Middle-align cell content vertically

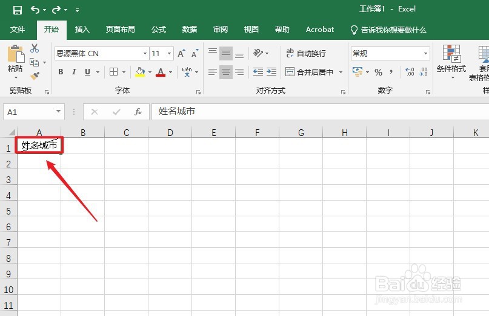226,53
